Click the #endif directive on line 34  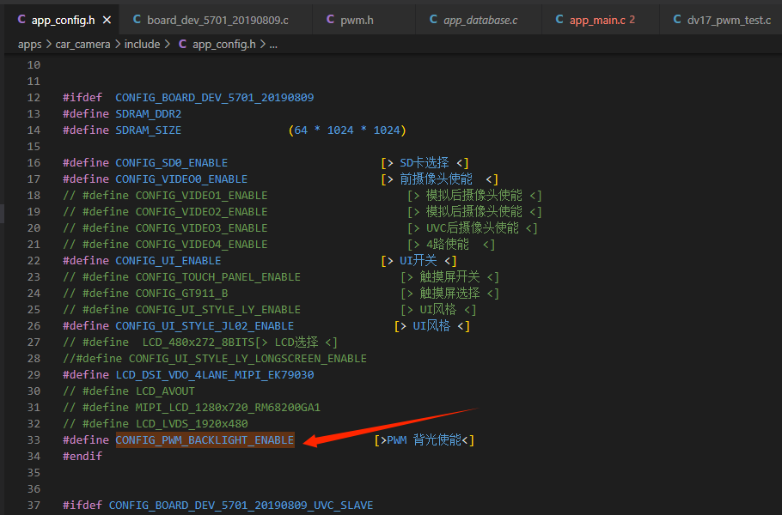pyautogui.click(x=82, y=457)
